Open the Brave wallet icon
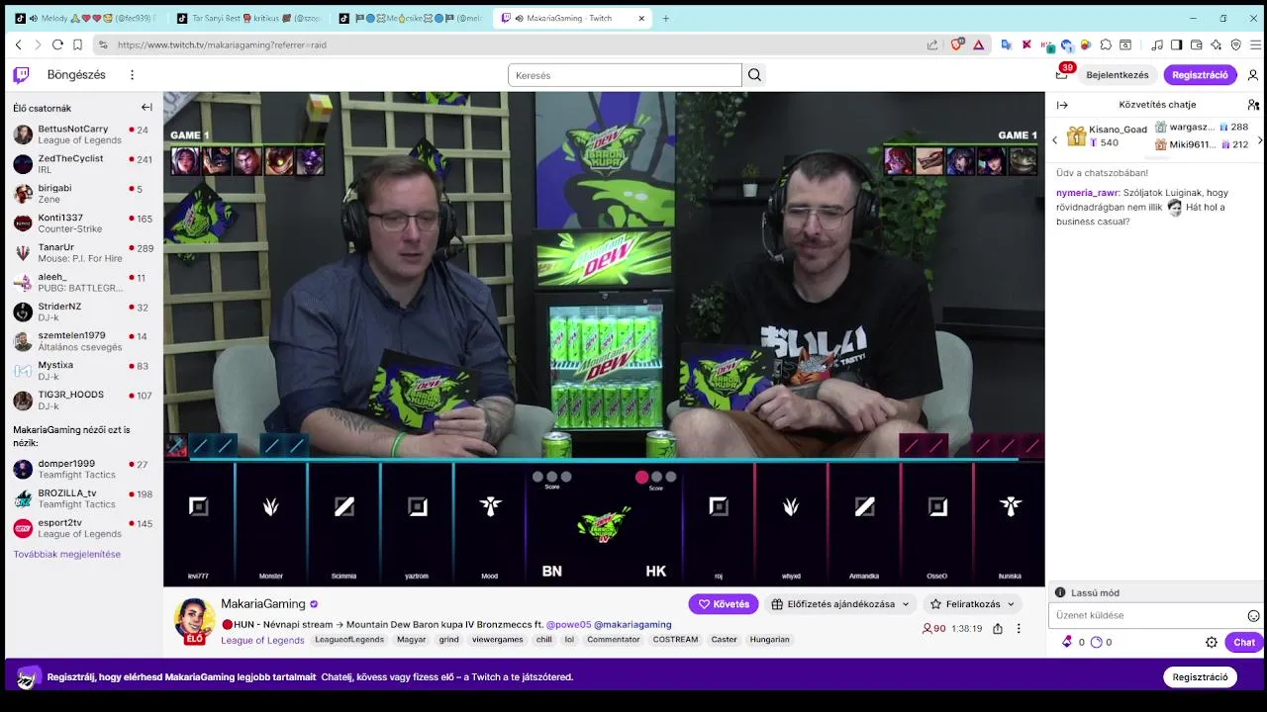Image resolution: width=1267 pixels, height=712 pixels. click(x=1197, y=44)
